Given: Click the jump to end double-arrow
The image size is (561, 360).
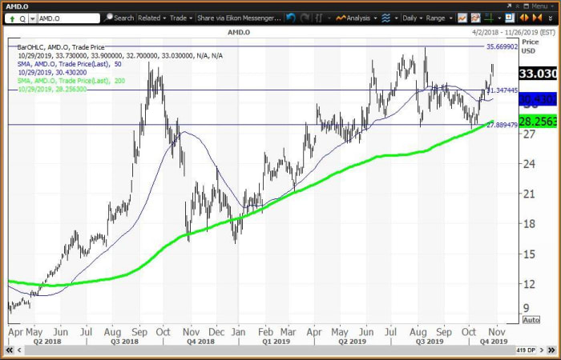Looking at the screenshot, I should tap(551, 350).
